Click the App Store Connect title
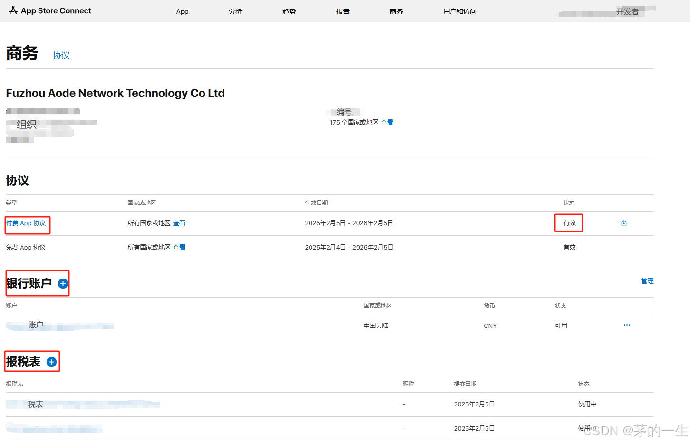This screenshot has width=690, height=443. (56, 10)
